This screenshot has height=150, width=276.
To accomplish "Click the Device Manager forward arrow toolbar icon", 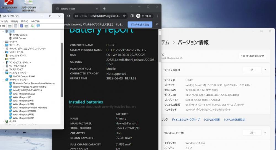I will pos(4,26).
